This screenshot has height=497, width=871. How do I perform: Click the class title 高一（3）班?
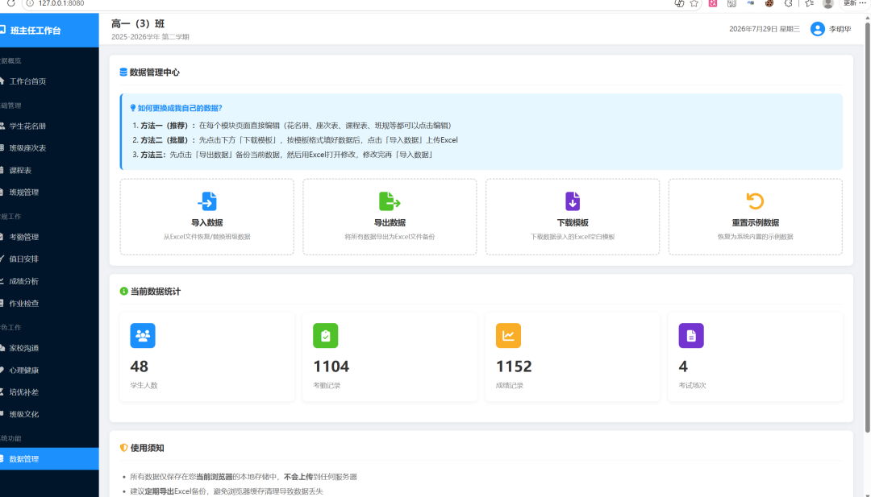coord(138,24)
